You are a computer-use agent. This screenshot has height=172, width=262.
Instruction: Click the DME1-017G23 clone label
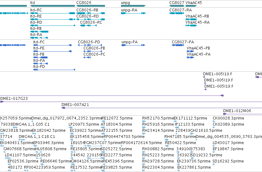[14, 99]
